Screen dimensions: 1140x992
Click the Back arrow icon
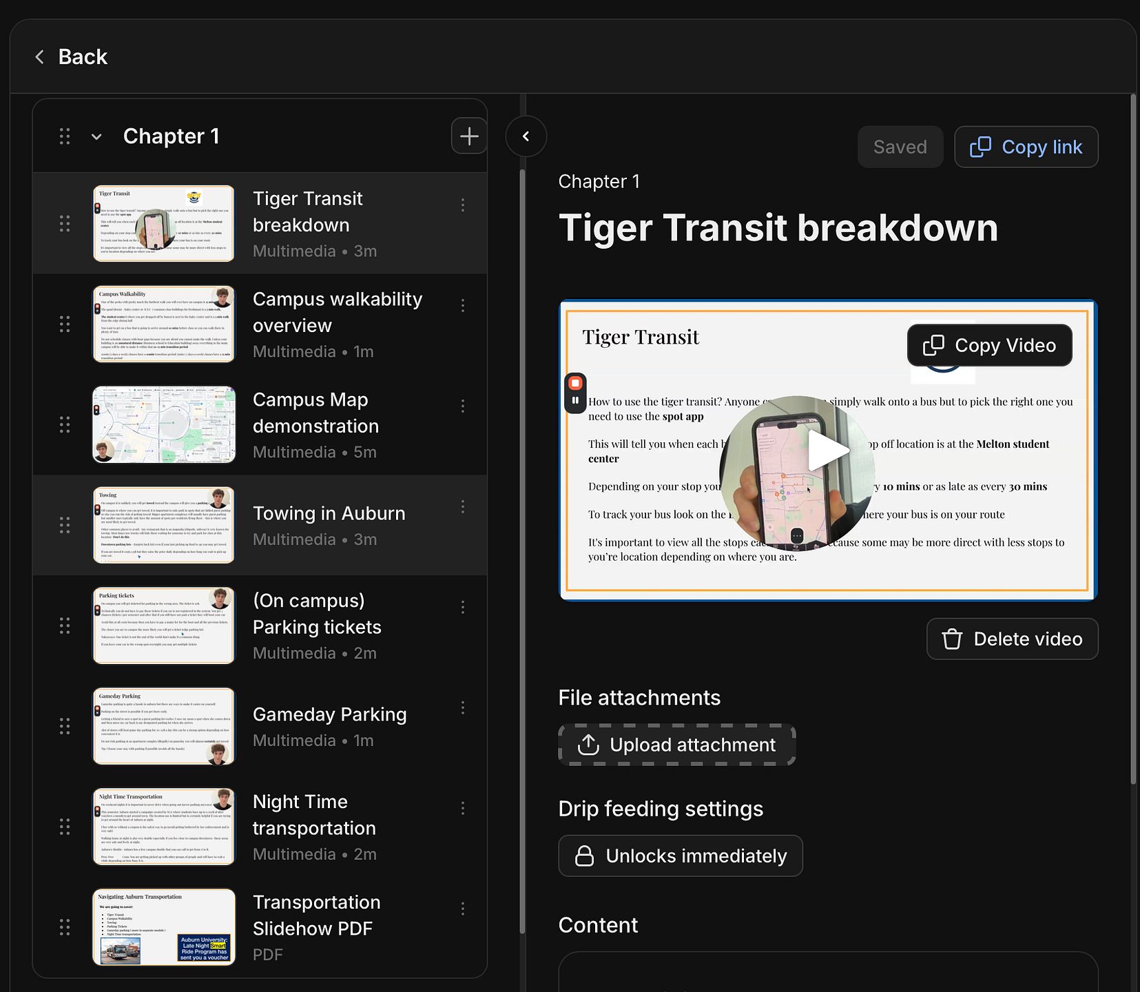40,57
